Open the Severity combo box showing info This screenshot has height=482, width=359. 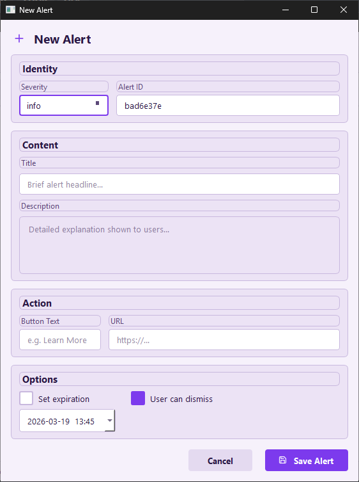[x=64, y=106]
